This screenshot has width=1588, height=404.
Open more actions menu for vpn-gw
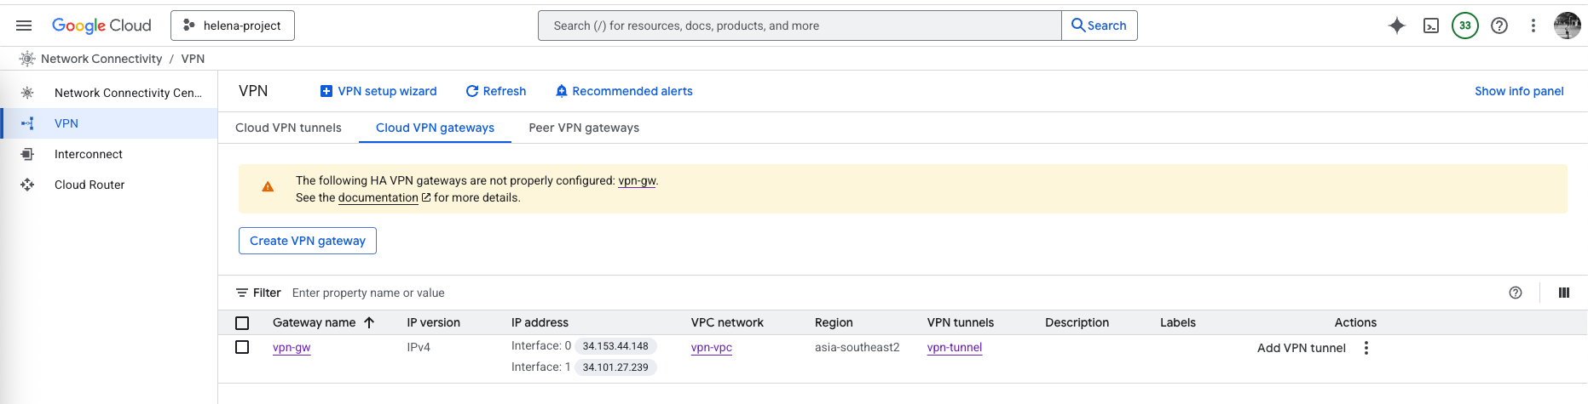click(1366, 348)
